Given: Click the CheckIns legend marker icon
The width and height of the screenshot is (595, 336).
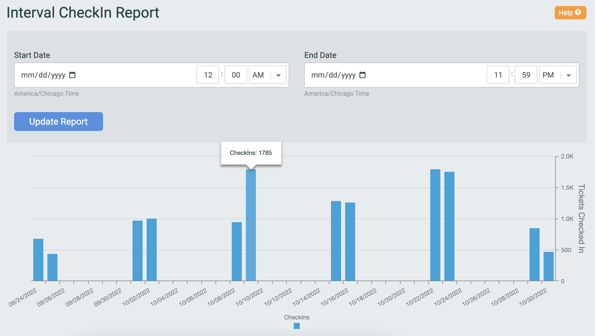Looking at the screenshot, I should pos(296,326).
